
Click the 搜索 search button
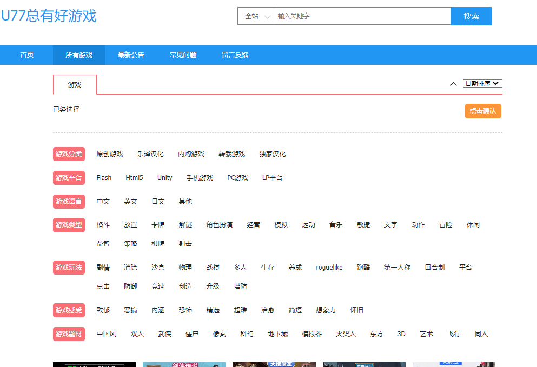[470, 16]
